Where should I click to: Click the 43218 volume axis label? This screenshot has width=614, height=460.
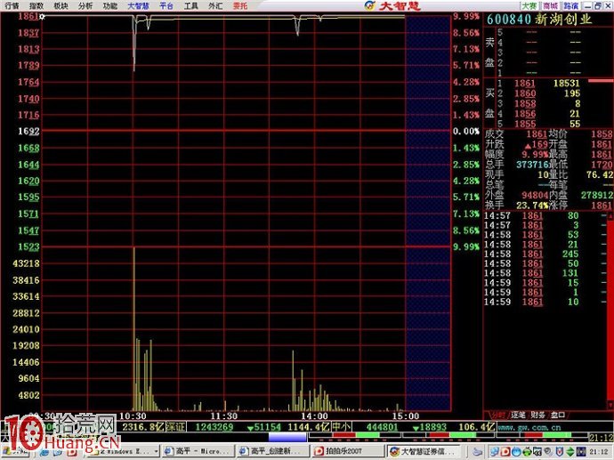[26, 263]
